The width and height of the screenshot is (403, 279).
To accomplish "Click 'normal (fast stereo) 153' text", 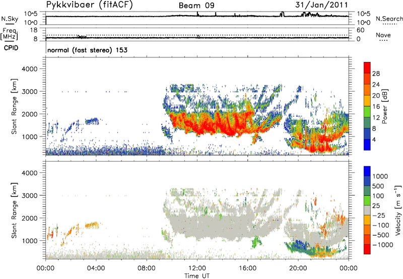I will click(x=87, y=50).
